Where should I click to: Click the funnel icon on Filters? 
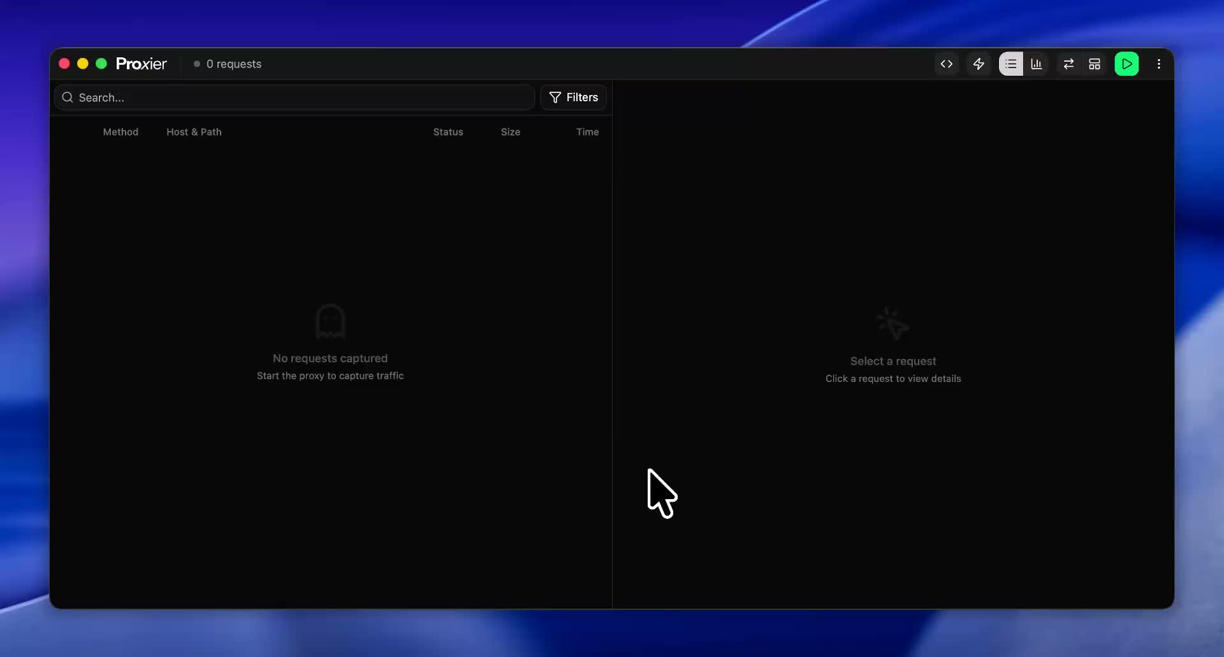(555, 97)
